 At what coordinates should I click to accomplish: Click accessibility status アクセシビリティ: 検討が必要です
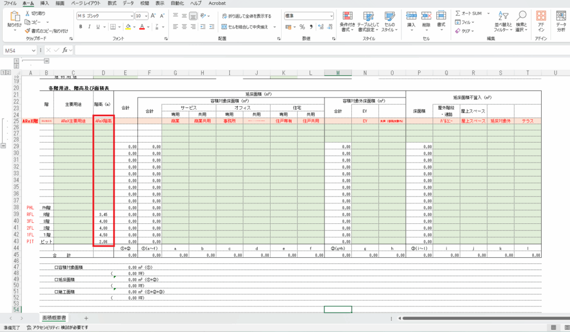57,328
